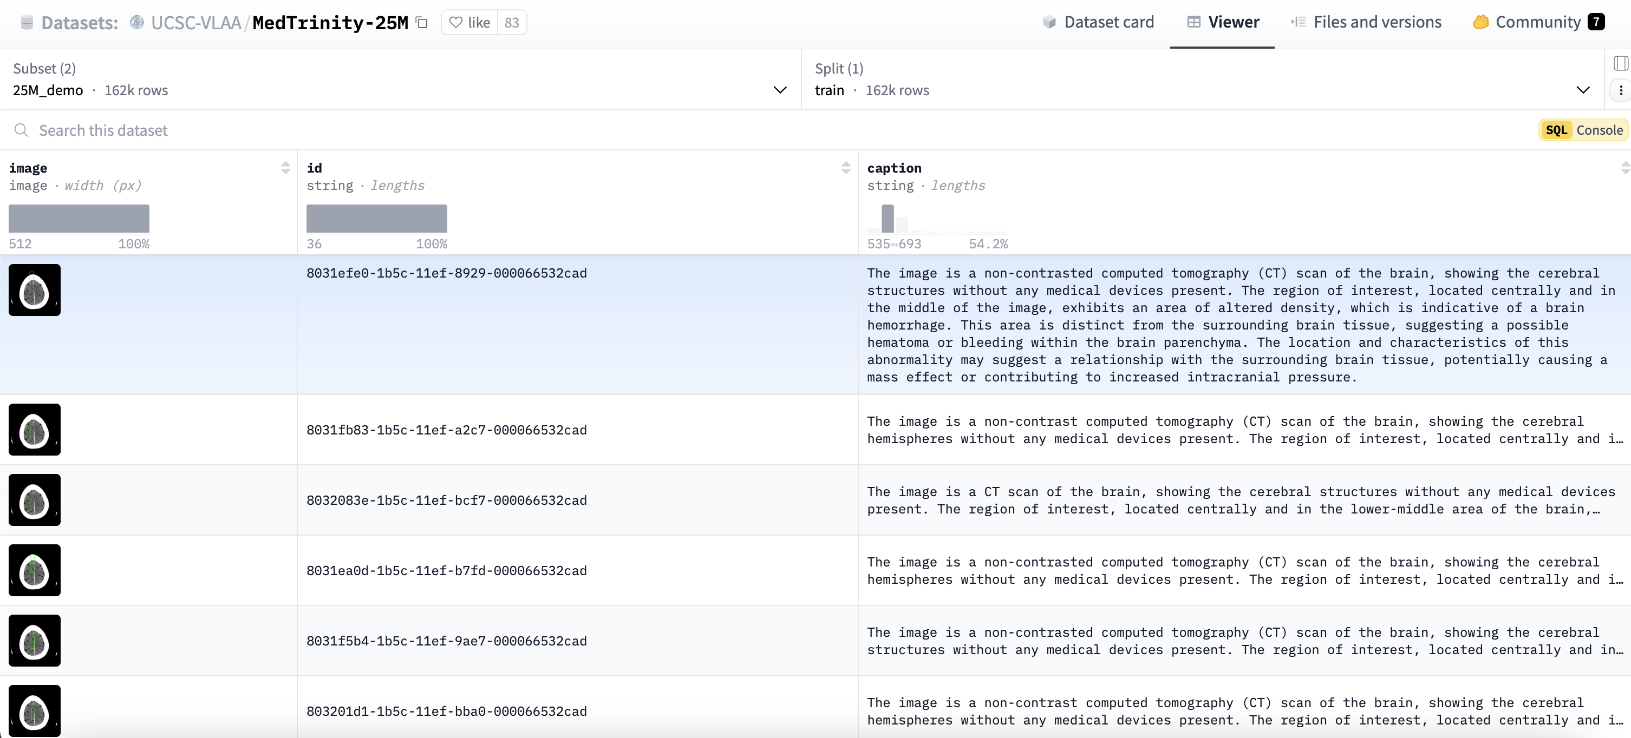
Task: Click the UCSC-VLAA organization avatar icon
Action: click(137, 23)
